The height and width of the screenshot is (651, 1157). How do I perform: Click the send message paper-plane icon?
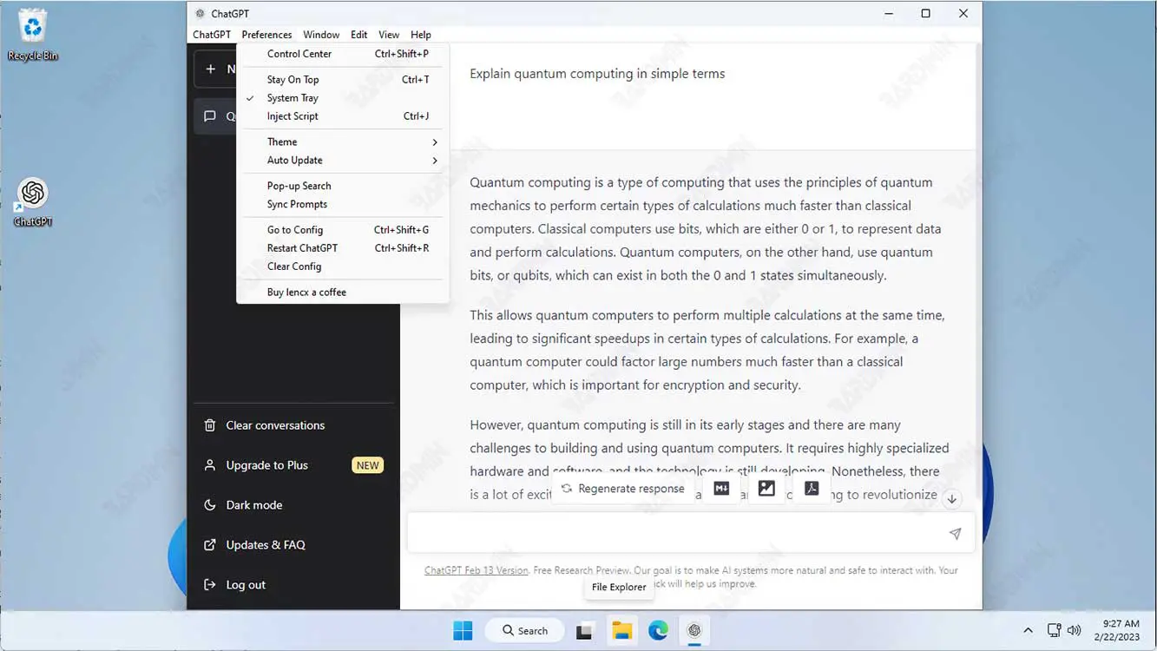click(x=955, y=534)
